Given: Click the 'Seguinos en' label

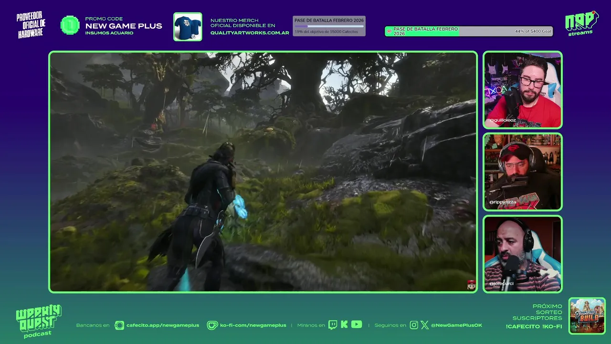Looking at the screenshot, I should [x=390, y=325].
